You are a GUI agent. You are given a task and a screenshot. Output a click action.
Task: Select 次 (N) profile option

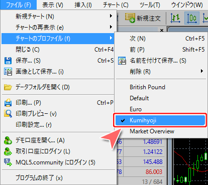161,39
